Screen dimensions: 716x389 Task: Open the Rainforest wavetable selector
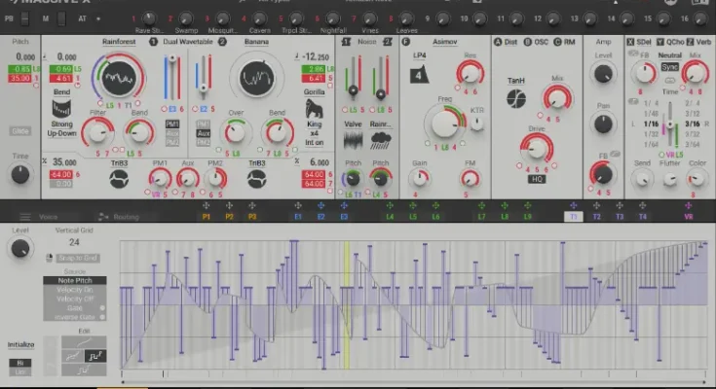click(x=119, y=42)
